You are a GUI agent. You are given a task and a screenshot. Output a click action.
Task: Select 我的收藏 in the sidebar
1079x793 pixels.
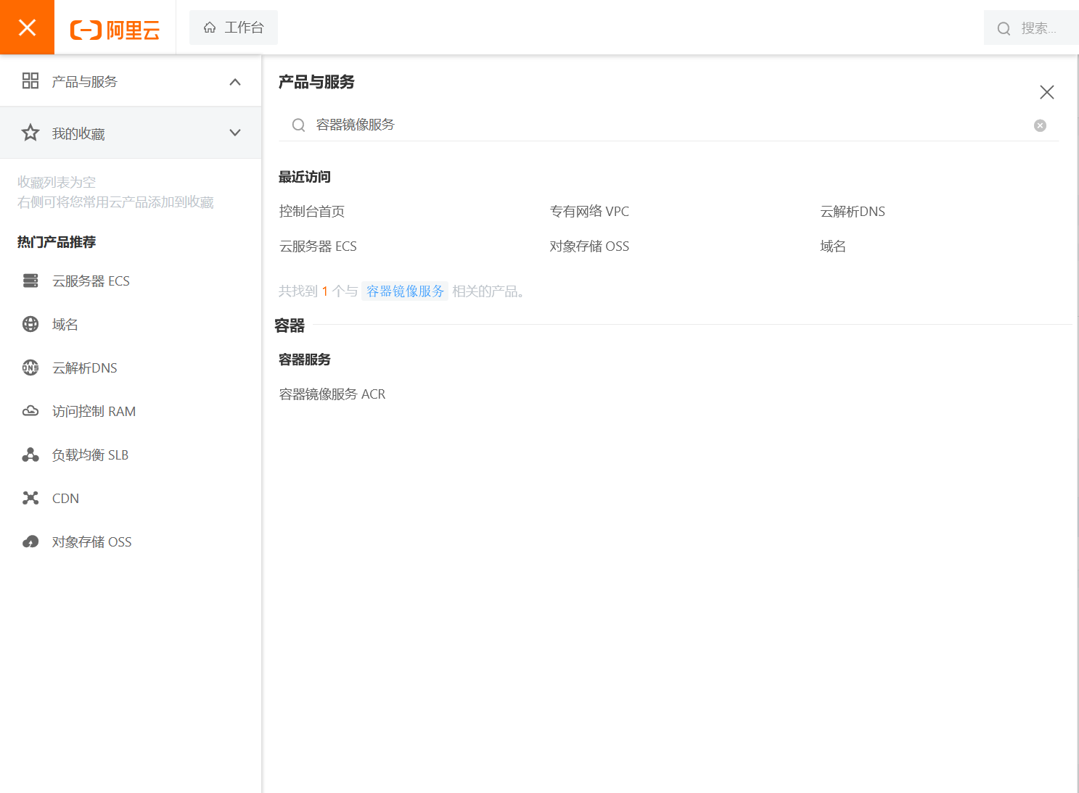[x=131, y=133]
